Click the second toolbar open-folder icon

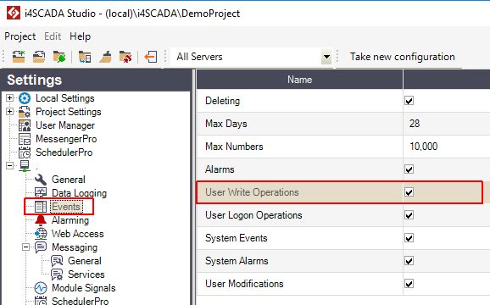(39, 57)
